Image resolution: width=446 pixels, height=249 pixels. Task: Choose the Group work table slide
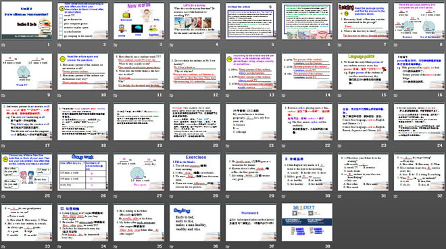tap(82, 172)
